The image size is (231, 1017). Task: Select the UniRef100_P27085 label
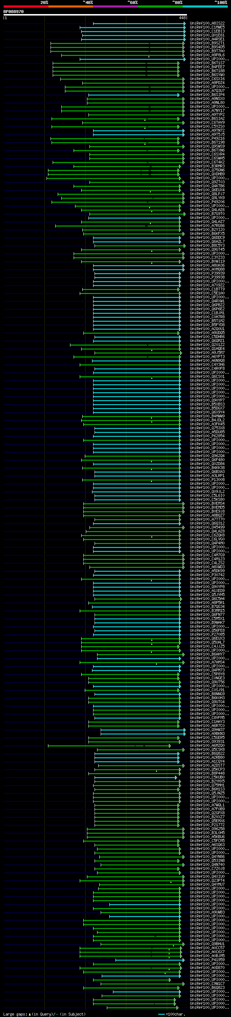coord(207,635)
